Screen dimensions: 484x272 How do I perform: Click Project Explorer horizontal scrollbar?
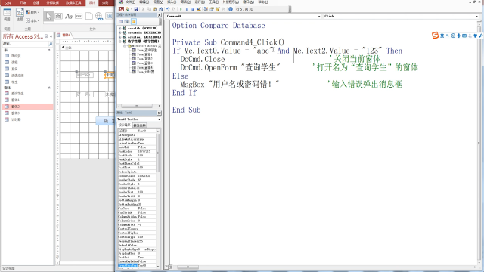coord(139,106)
